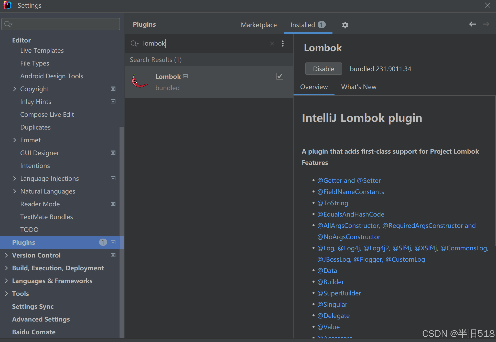Select Baidu Comate in the sidebar
The width and height of the screenshot is (496, 342).
34,332
